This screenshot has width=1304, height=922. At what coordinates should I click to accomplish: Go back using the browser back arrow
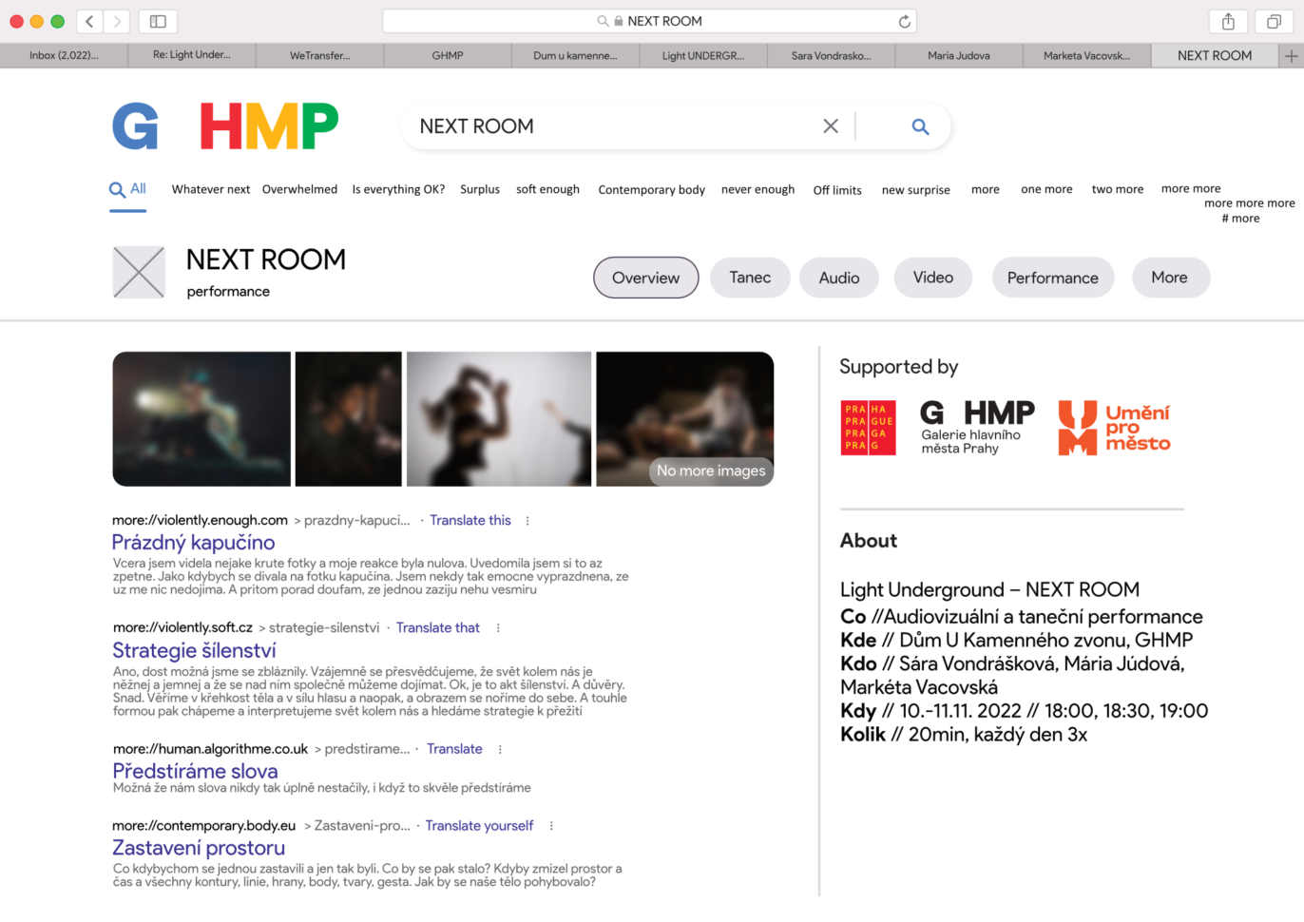(89, 21)
